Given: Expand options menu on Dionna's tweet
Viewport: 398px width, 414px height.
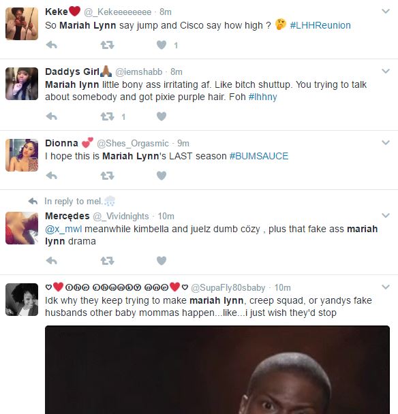Looking at the screenshot, I should tap(386, 142).
